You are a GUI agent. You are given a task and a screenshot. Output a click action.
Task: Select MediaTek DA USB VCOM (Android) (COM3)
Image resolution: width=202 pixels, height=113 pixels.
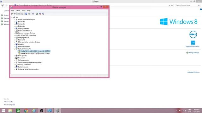35,51
